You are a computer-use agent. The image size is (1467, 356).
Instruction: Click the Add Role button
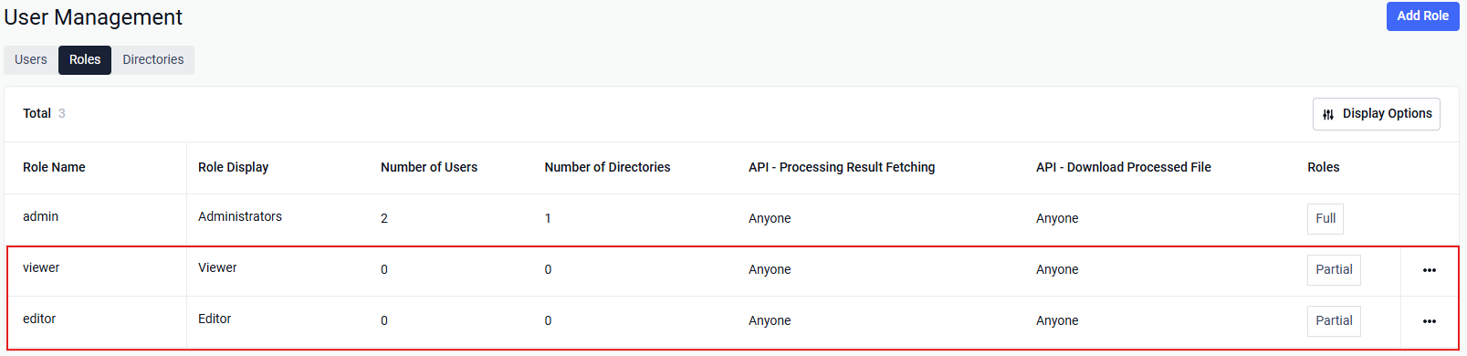[x=1422, y=16]
